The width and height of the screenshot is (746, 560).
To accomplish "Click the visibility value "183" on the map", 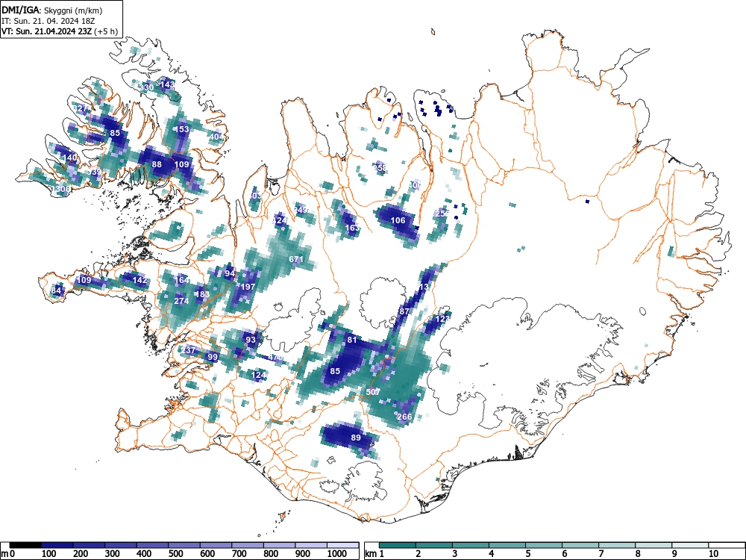I will (x=203, y=294).
